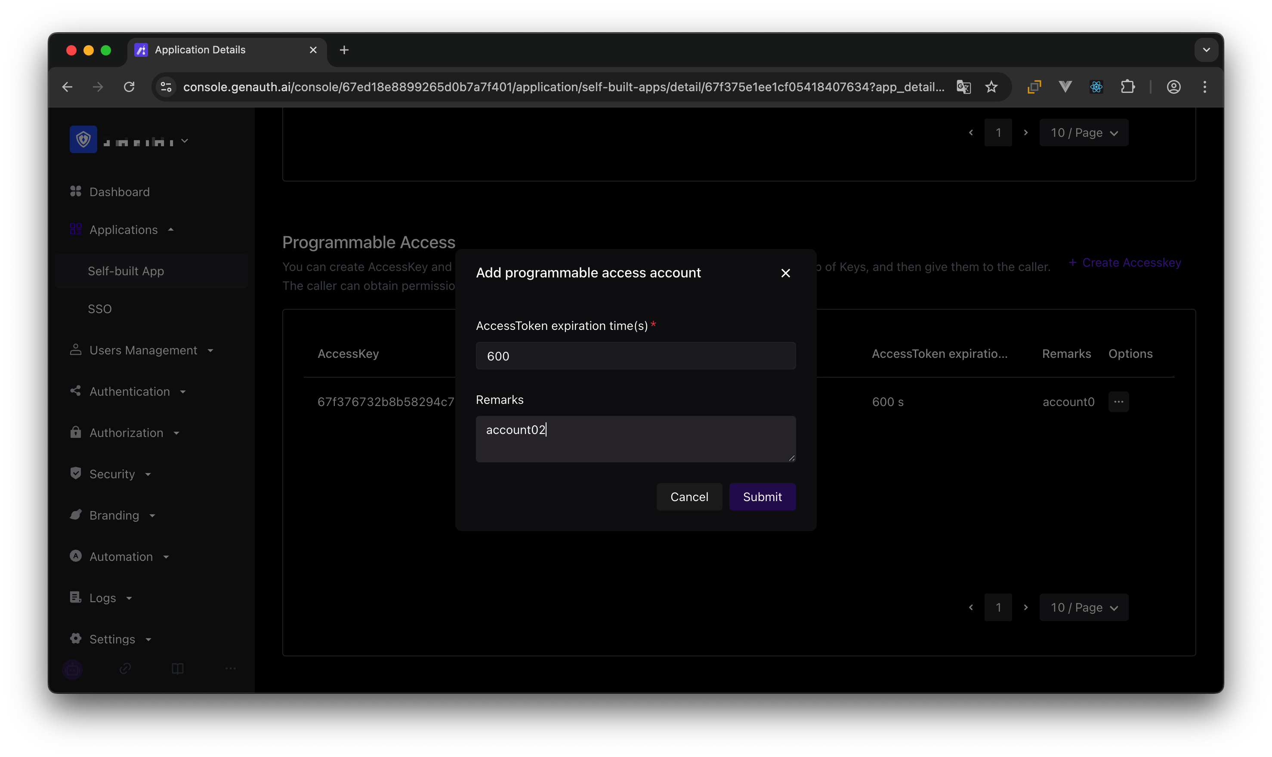
Task: Open the upper 10 / Page dropdown
Action: 1083,132
